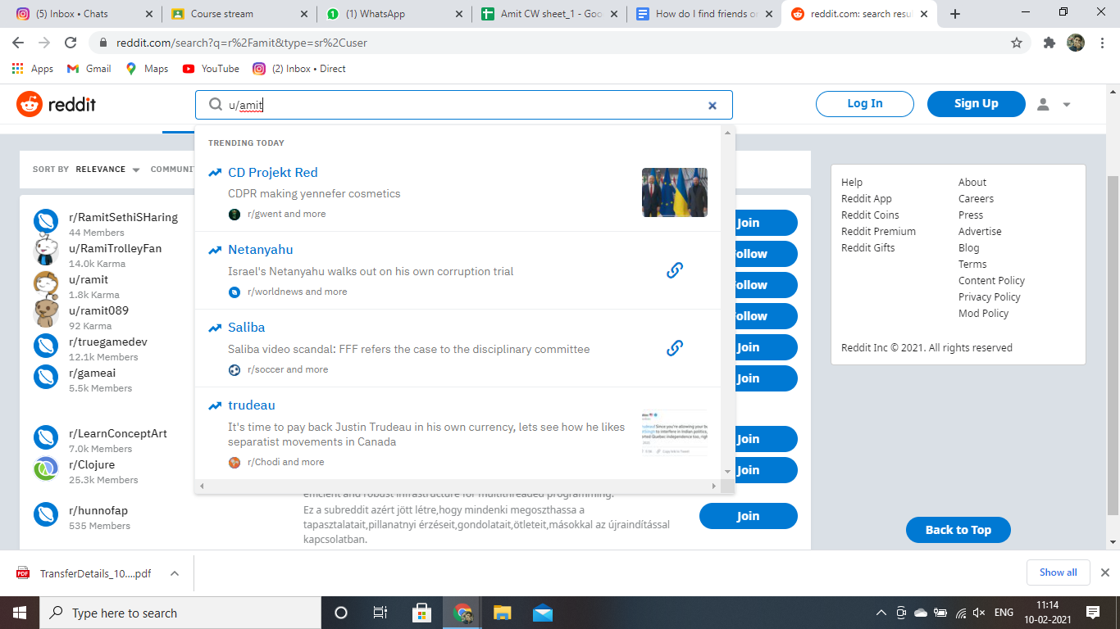Open the Careers footer link
Image resolution: width=1120 pixels, height=629 pixels.
tap(976, 199)
